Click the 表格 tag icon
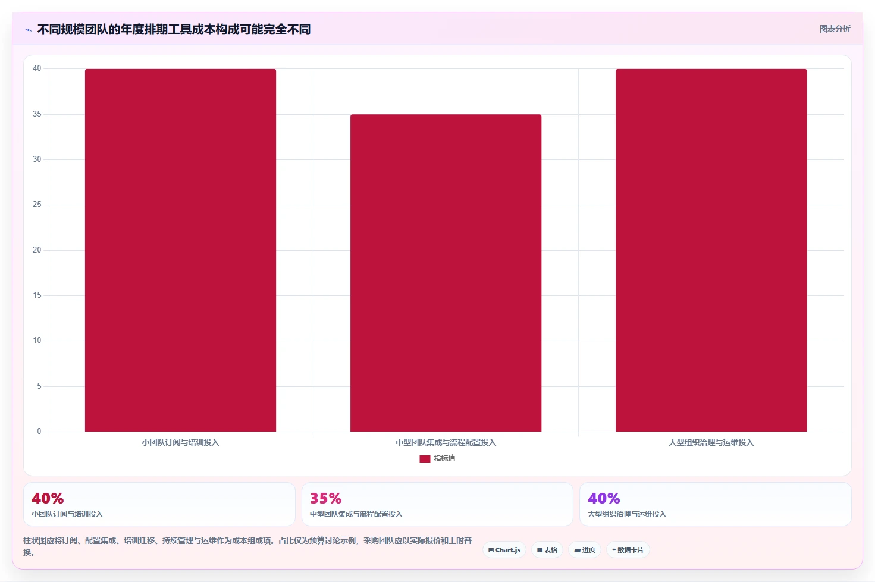875x582 pixels. coord(540,550)
